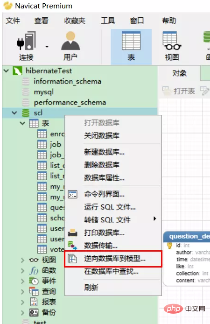Choose 逆向数据库到模型... menu entry
Viewport: 210px width, 324px height.
(115, 259)
